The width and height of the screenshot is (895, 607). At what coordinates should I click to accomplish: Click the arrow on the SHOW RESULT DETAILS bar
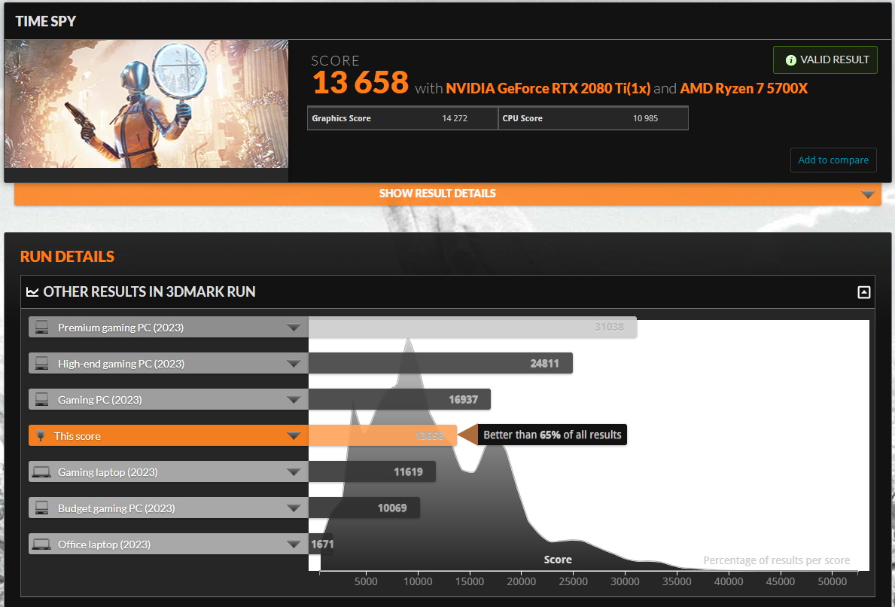pos(868,195)
